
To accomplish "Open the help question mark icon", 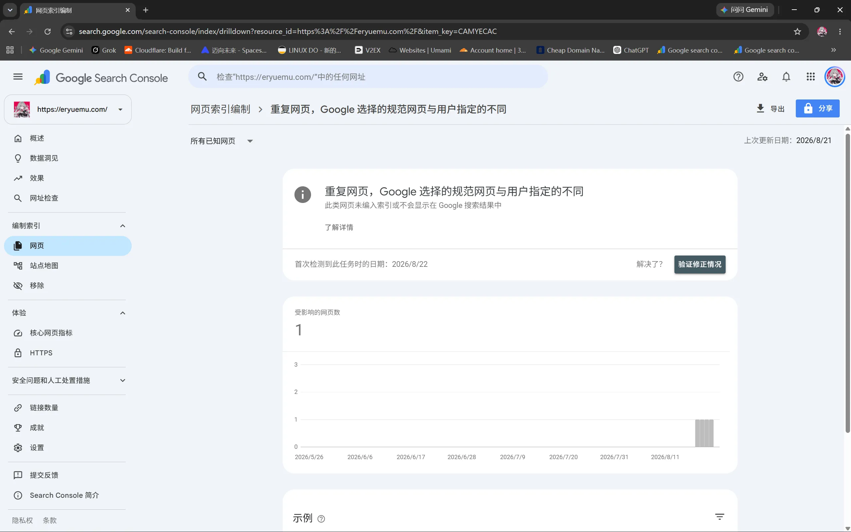I will (738, 77).
